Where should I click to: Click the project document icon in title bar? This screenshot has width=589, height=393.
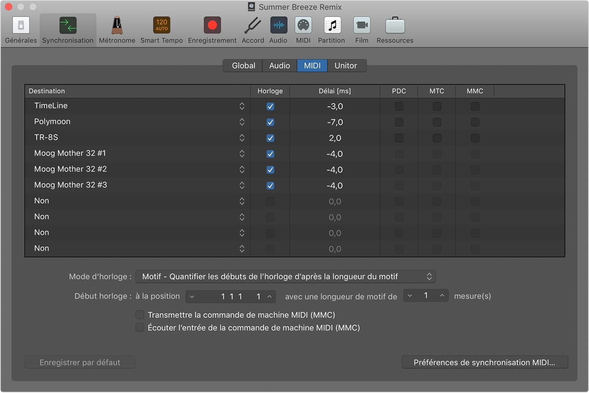click(x=251, y=7)
